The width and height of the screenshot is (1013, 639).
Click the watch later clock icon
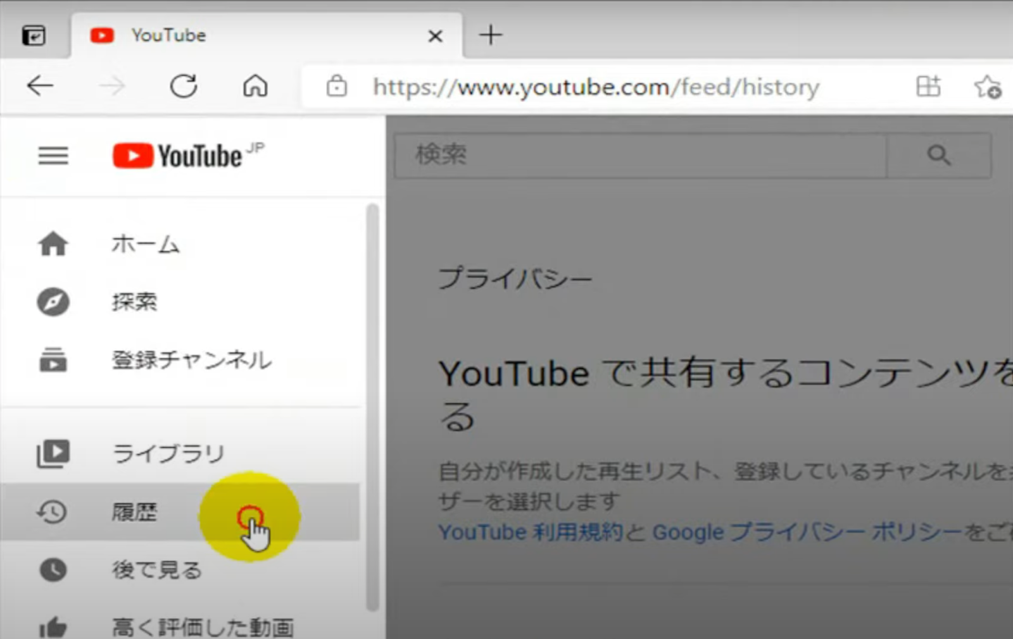pyautogui.click(x=53, y=570)
